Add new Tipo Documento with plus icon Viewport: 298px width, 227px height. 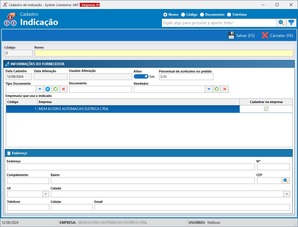click(x=48, y=89)
